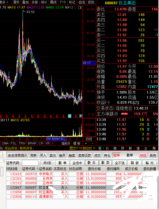Switch to the CR indicator
This screenshot has width=159, height=209.
coord(41,143)
